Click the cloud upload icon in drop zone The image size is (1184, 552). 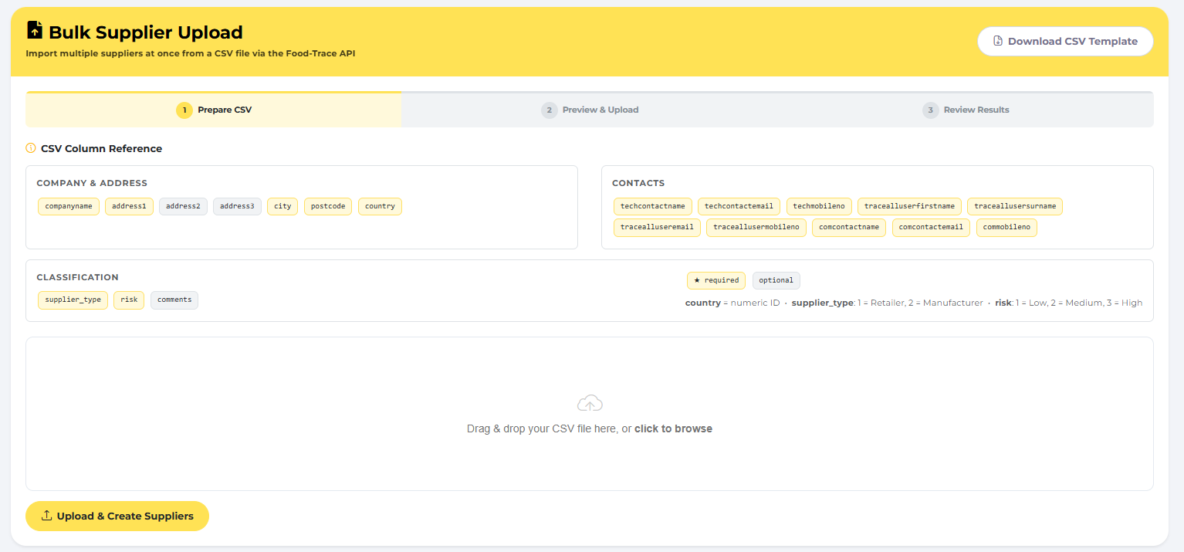click(x=590, y=403)
